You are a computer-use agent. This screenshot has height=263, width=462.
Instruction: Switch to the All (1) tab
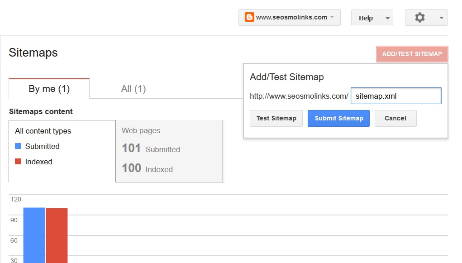point(133,89)
